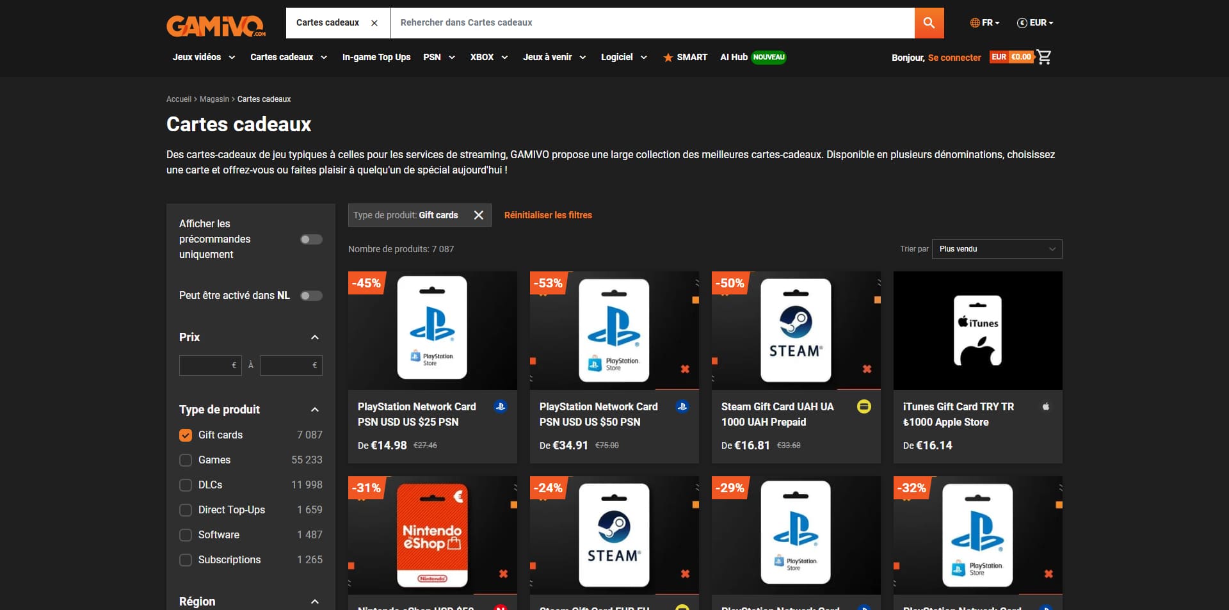The width and height of the screenshot is (1229, 610).
Task: Open PlayStation Network Card $25 PSN title
Action: pos(417,414)
